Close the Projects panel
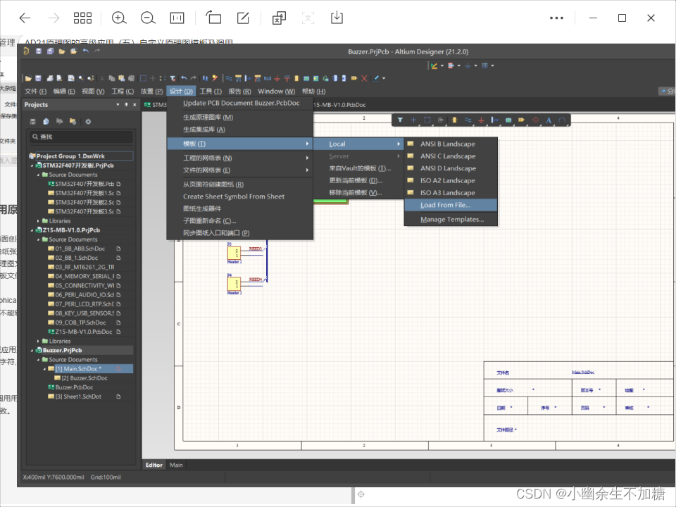This screenshot has width=676, height=507. pos(134,104)
